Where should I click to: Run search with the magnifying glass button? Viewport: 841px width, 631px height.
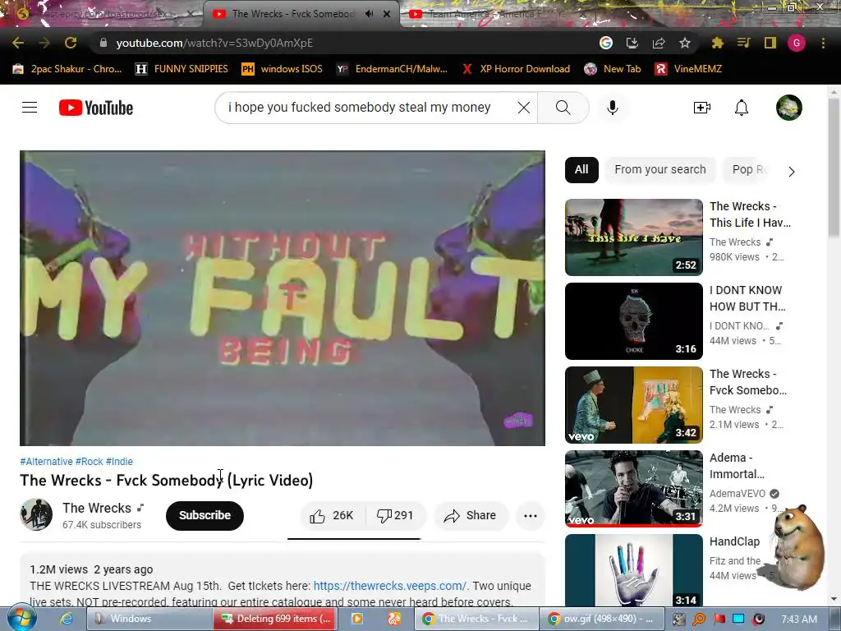point(563,108)
